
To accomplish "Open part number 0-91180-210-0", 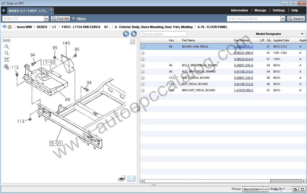I will pyautogui.click(x=243, y=72).
